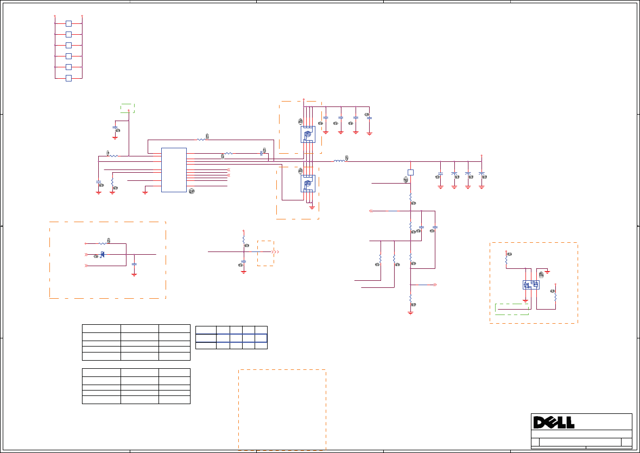Click the DELL logo in title block
Viewport: 640px width, 453px height.
pos(554,423)
